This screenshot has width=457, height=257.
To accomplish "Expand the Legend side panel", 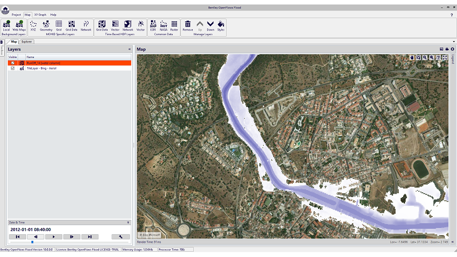I will pyautogui.click(x=453, y=59).
